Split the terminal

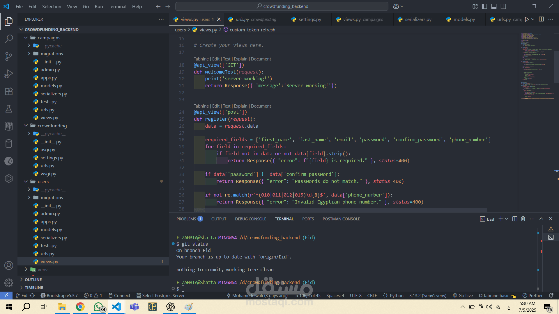pos(515,219)
